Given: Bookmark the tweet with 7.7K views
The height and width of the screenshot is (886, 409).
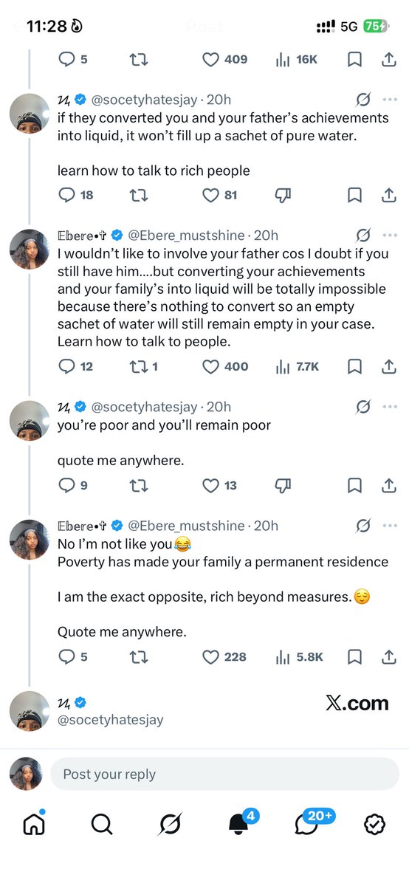Looking at the screenshot, I should [354, 366].
